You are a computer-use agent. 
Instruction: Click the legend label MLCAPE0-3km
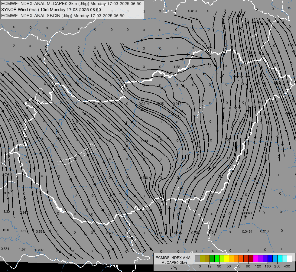[x=174, y=262]
